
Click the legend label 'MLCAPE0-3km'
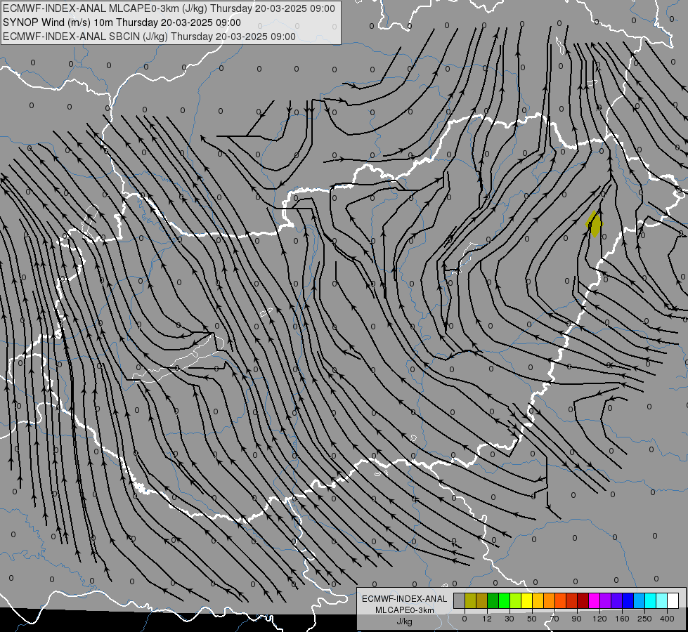point(405,610)
